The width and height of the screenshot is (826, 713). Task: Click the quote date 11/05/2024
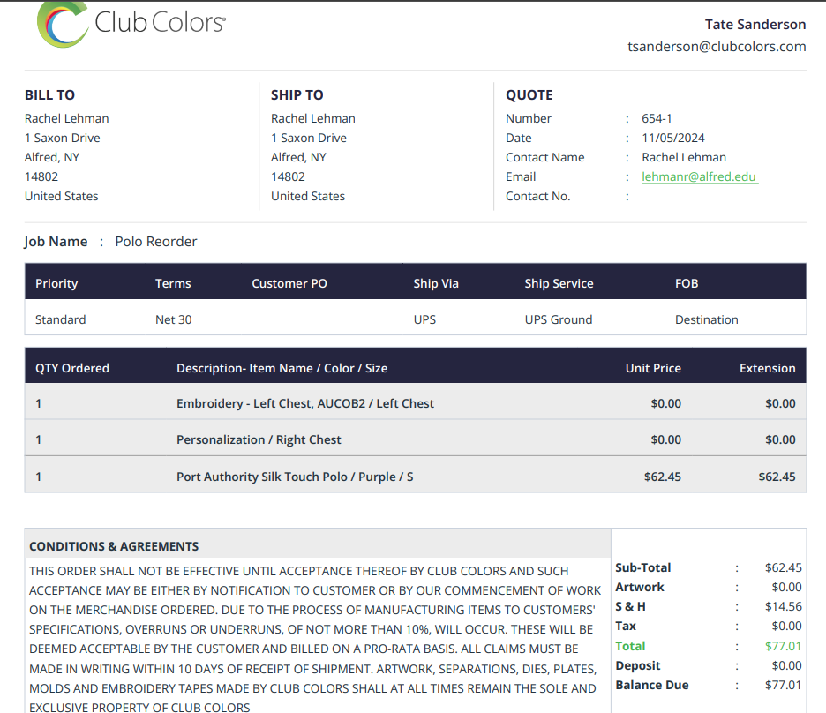[672, 138]
